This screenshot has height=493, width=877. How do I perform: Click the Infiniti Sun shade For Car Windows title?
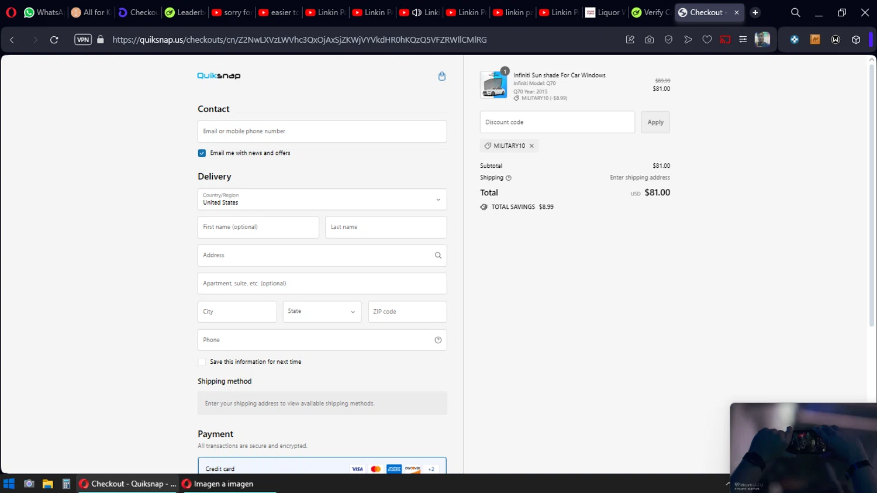560,75
